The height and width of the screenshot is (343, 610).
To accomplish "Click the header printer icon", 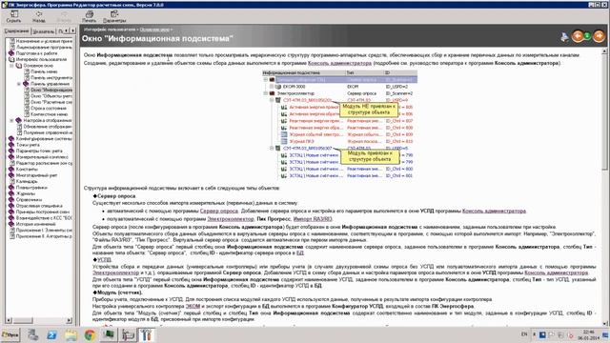I will pyautogui.click(x=564, y=37).
